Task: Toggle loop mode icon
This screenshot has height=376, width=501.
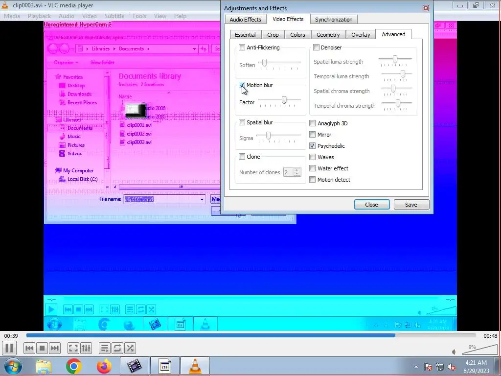Action: pos(117,348)
